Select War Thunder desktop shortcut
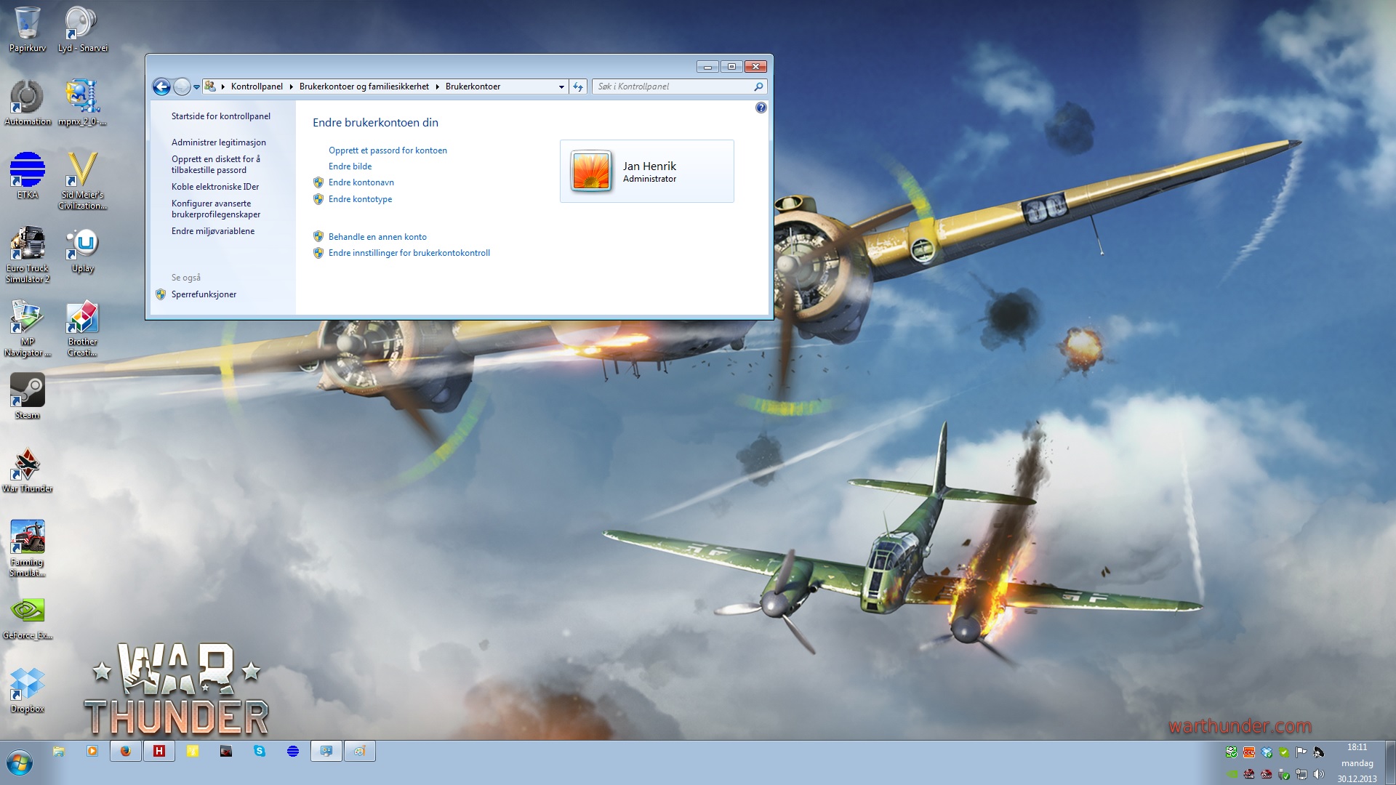The image size is (1396, 785). click(28, 470)
